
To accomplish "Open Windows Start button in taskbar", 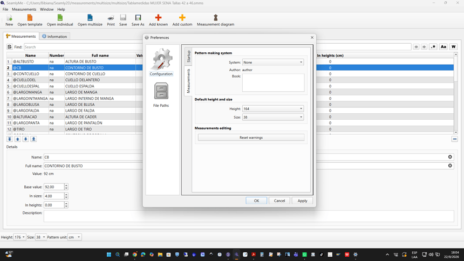I will [x=109, y=255].
